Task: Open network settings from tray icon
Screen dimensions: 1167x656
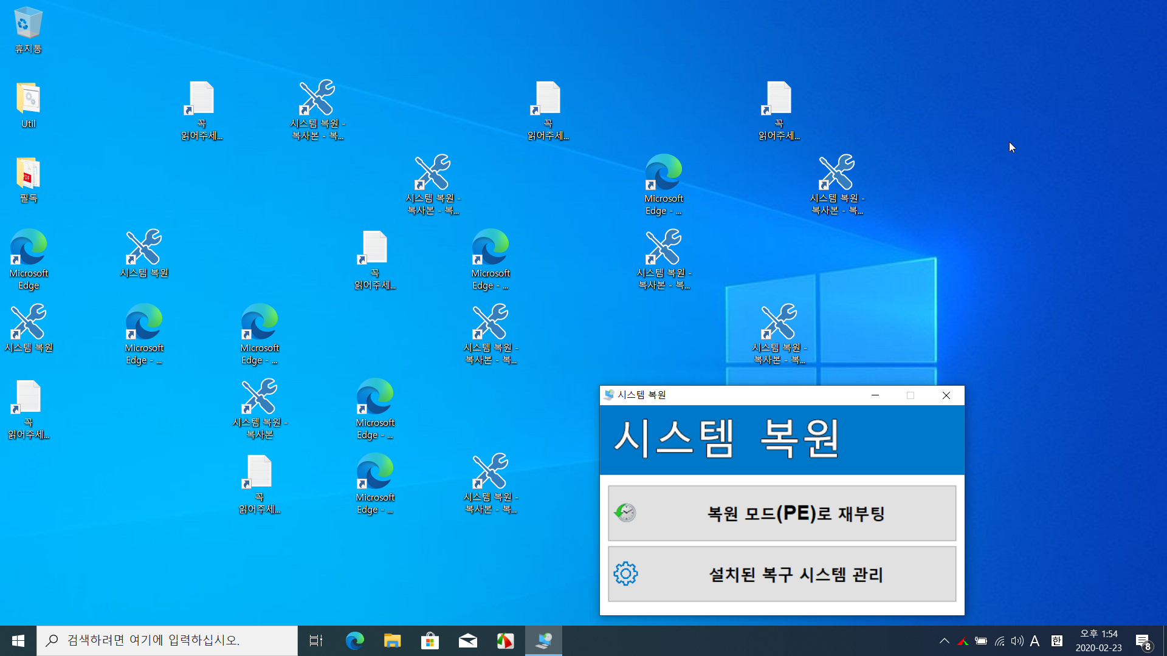Action: pyautogui.click(x=999, y=641)
